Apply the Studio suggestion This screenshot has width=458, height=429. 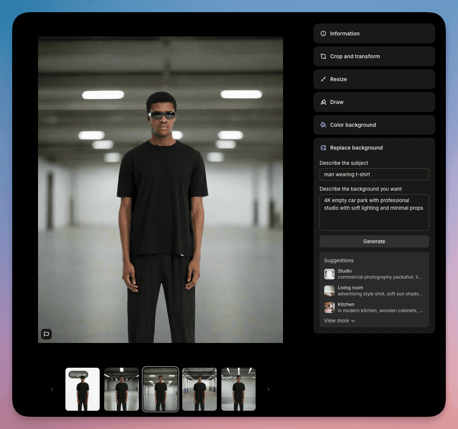click(374, 274)
